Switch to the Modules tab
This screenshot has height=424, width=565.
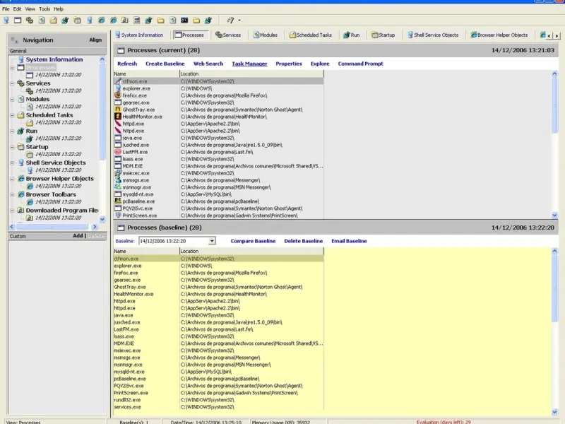pyautogui.click(x=264, y=35)
